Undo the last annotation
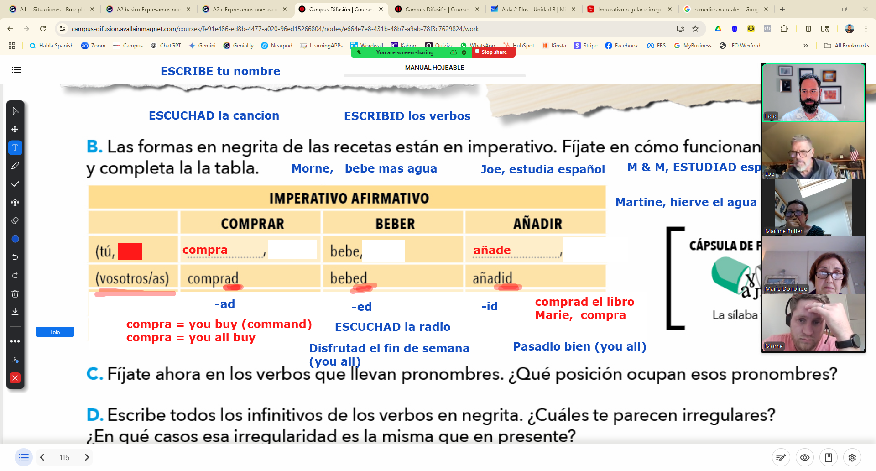The width and height of the screenshot is (876, 471). pyautogui.click(x=15, y=257)
